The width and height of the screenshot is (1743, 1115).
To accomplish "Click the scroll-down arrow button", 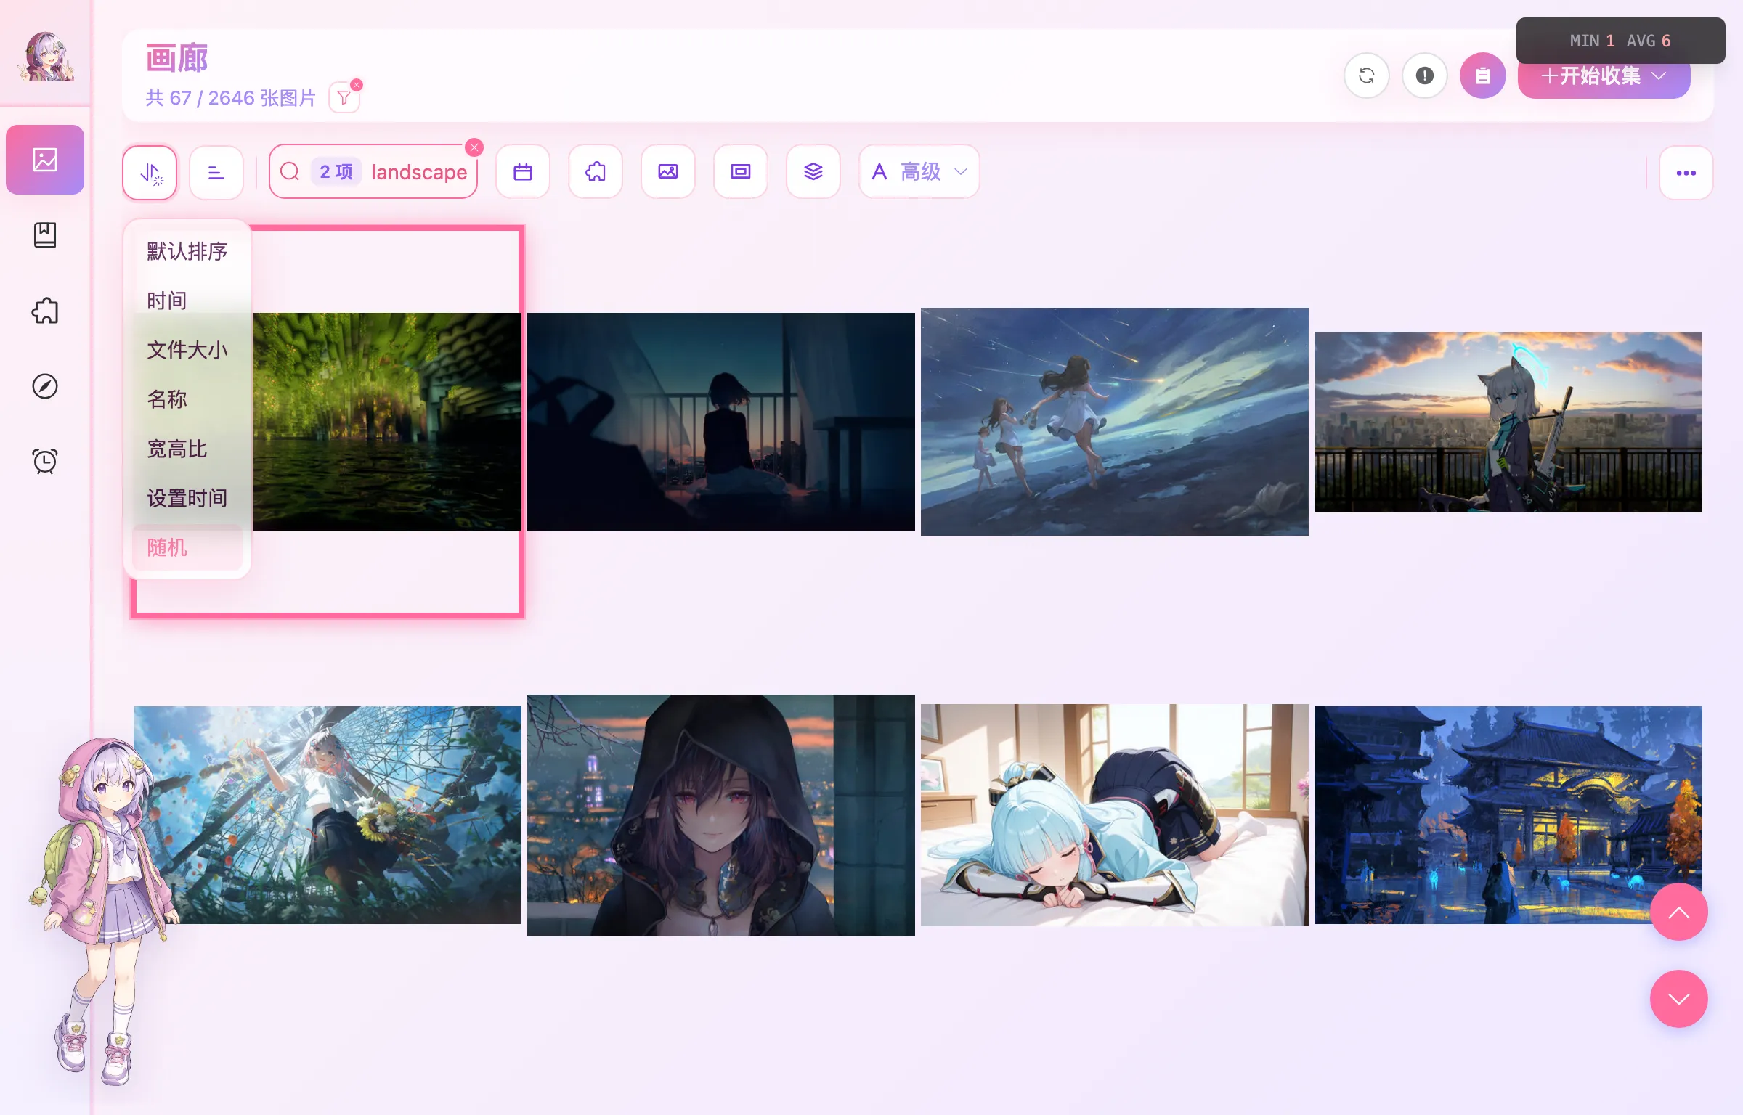I will (1679, 999).
